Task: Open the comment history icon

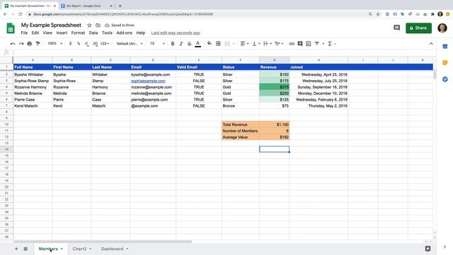Action: tap(397, 28)
